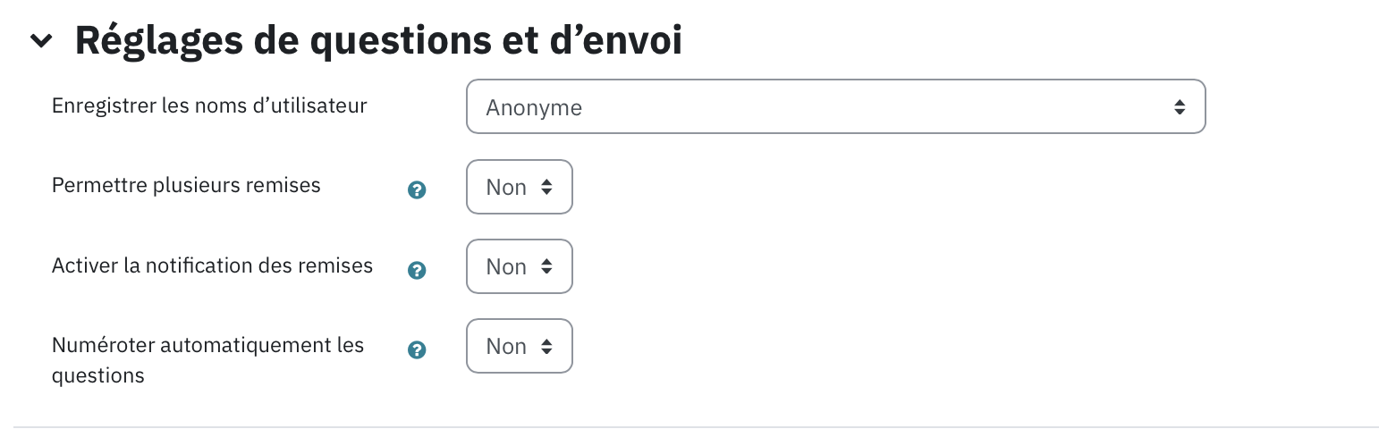
Task: Click the Numéroter automatiquement les questions label
Action: point(207,360)
